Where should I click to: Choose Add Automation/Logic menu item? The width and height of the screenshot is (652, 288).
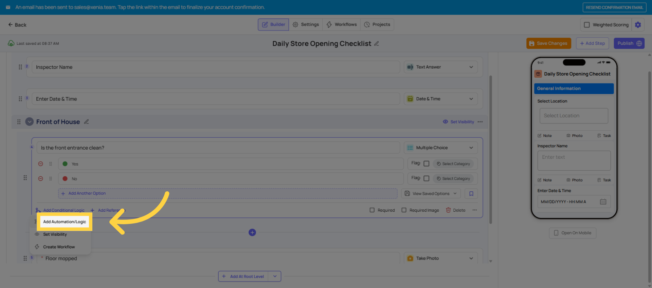(x=65, y=222)
